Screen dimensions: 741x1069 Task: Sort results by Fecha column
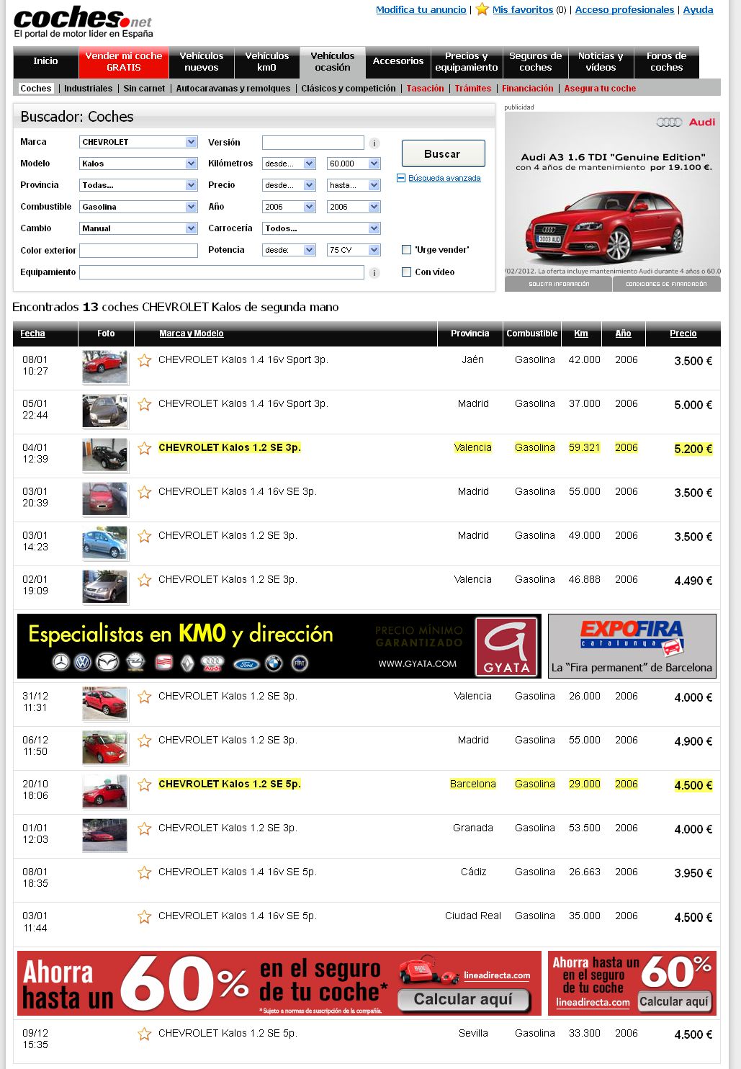(x=32, y=334)
